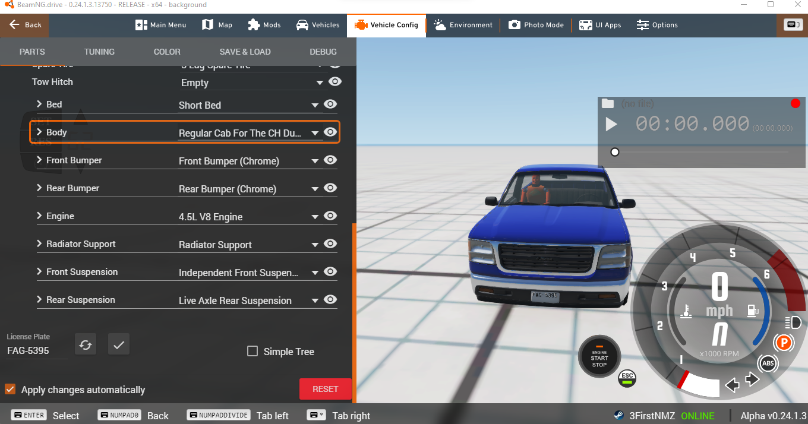Screen dimensions: 808x424
Task: Generate a random license plate
Action: click(86, 344)
